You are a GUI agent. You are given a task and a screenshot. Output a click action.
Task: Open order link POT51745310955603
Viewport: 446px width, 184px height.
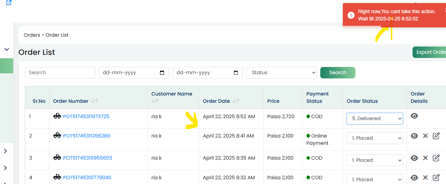(x=87, y=158)
